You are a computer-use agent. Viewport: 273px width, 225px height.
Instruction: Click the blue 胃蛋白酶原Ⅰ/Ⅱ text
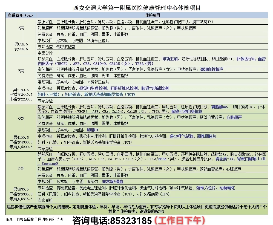[251, 159]
